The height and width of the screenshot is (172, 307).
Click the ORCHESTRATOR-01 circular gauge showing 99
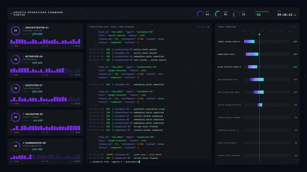[x=15, y=31]
